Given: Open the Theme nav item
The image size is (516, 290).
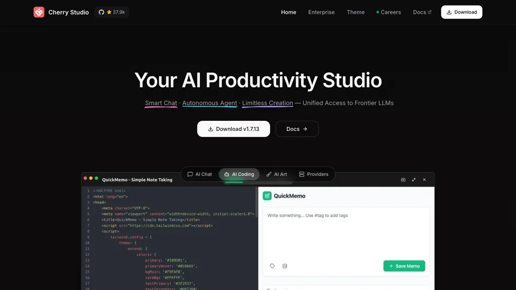Looking at the screenshot, I should coord(355,12).
